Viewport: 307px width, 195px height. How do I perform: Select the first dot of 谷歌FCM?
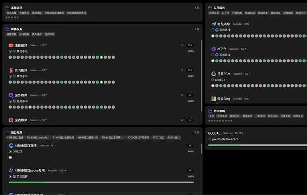click(213, 86)
